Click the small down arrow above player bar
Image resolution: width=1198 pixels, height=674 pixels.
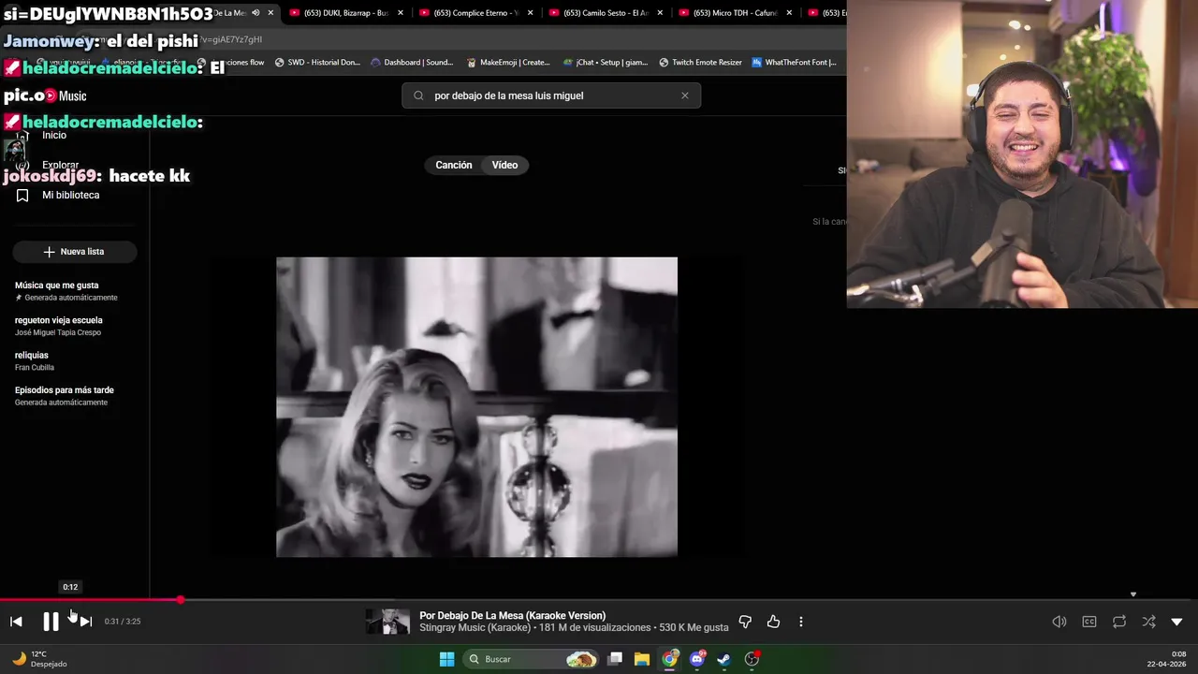point(1132,594)
